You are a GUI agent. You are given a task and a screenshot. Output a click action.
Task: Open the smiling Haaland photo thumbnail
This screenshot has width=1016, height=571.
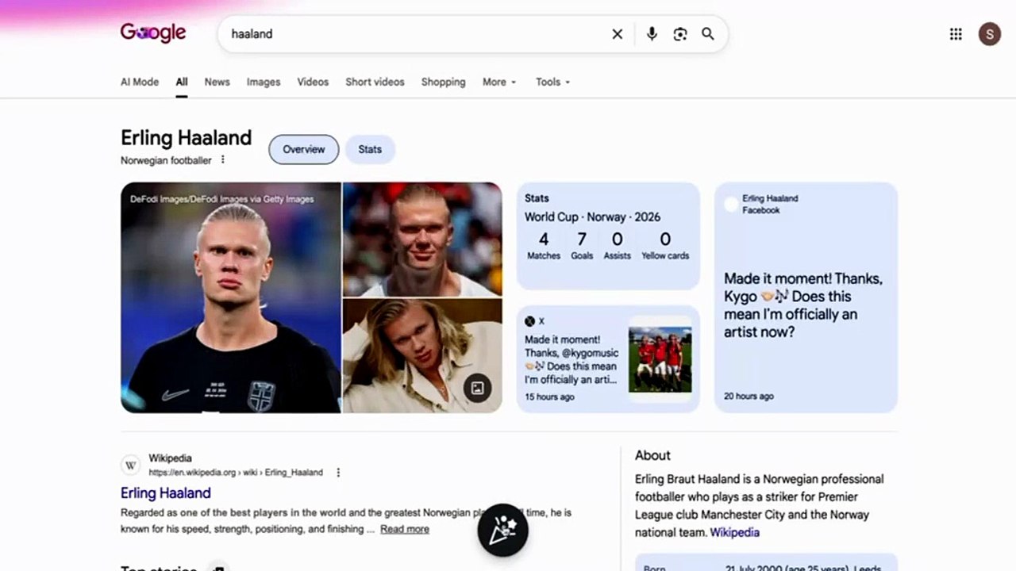(422, 240)
